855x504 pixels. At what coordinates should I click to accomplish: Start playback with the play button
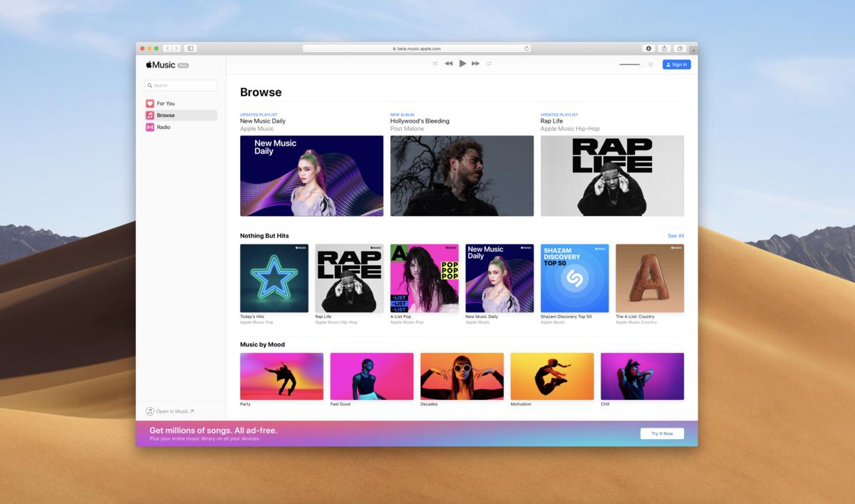pos(462,63)
